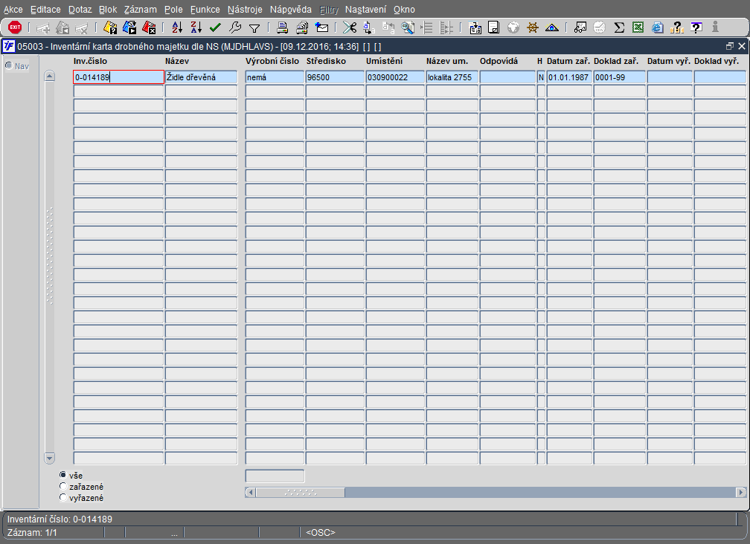
Task: Click the H field showing N
Action: pos(541,77)
